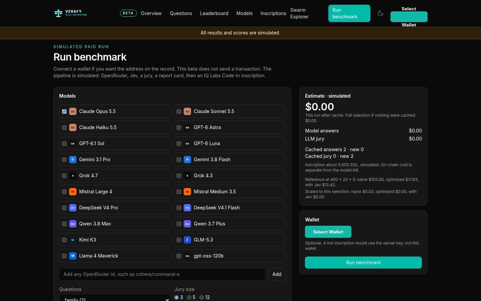Click the gpt-oss-120b provider icon

coord(187,256)
